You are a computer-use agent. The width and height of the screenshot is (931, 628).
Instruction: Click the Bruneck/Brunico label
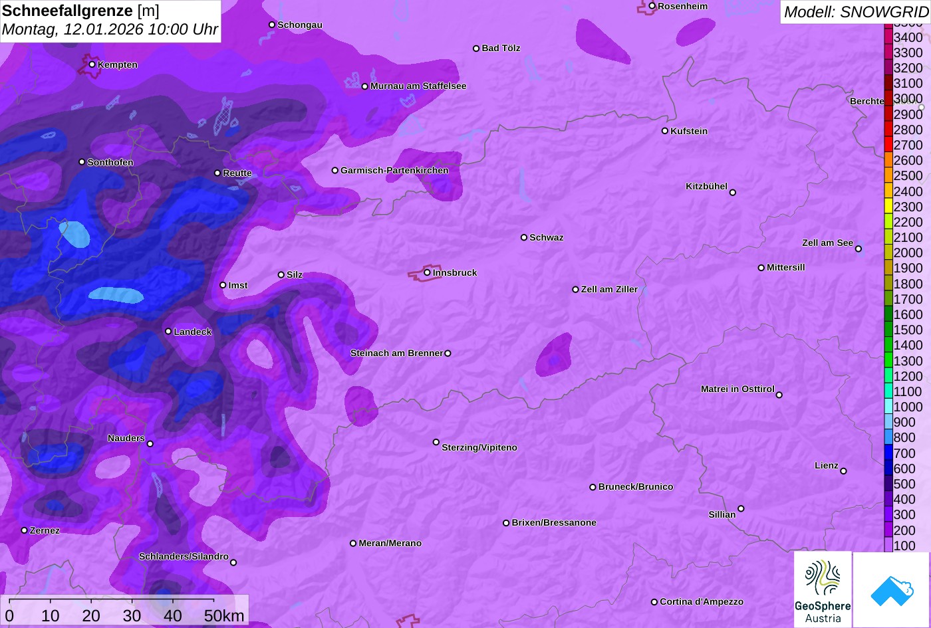click(x=636, y=486)
